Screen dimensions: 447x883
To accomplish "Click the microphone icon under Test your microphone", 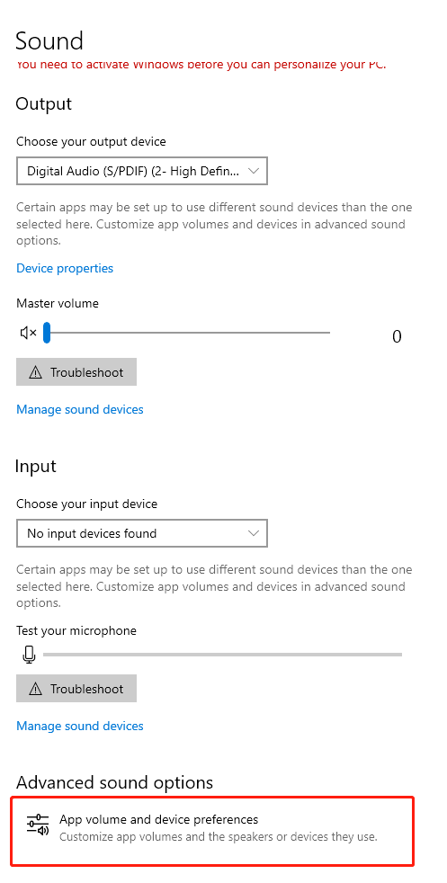I will click(29, 655).
